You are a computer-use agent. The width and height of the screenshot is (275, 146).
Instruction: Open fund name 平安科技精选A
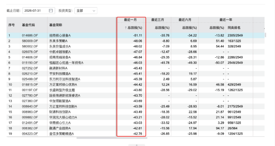[60, 74]
